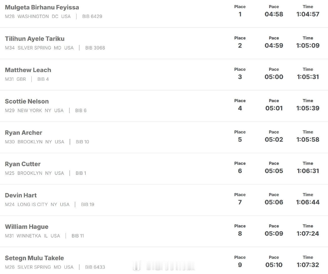Image resolution: width=328 pixels, height=274 pixels.
Task: Click finish time 1:04:57
Action: pos(308,14)
